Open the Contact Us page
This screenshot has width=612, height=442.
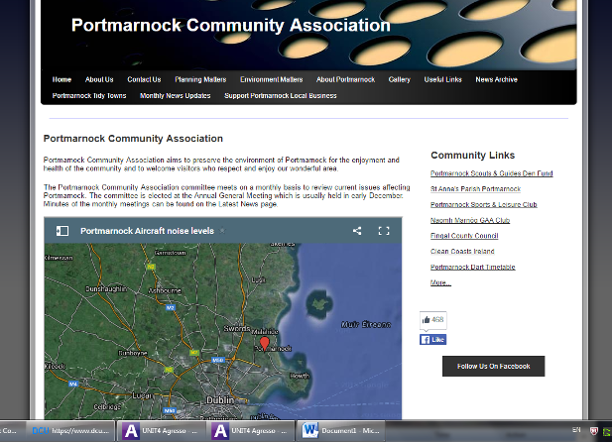[x=144, y=79]
